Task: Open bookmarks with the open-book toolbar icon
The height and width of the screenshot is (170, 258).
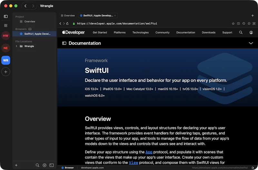Action: coord(238,24)
